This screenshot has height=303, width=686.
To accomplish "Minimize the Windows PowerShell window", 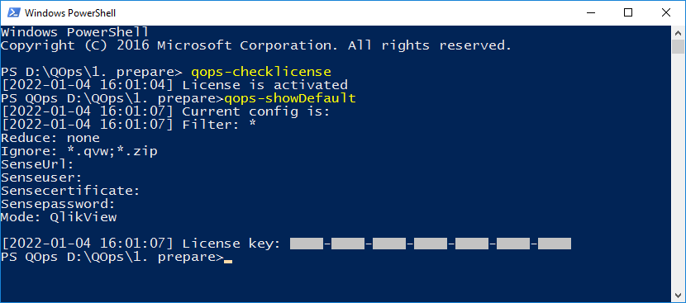I will click(x=590, y=12).
